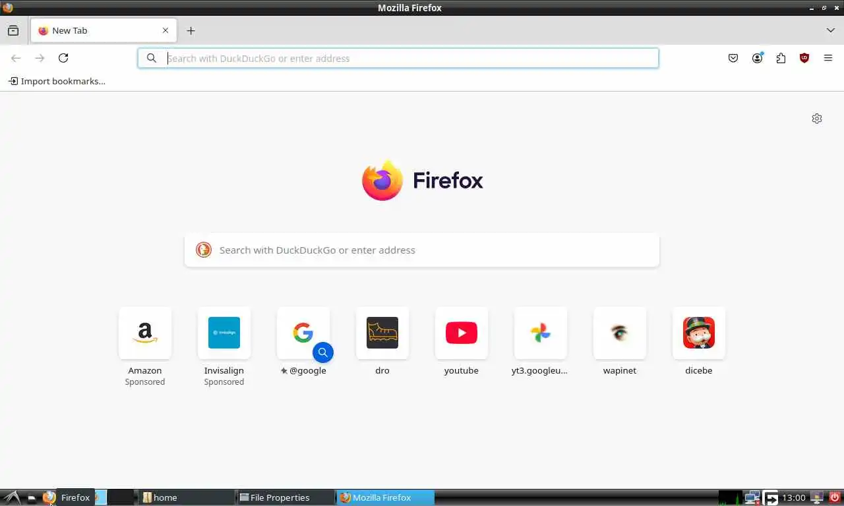This screenshot has height=506, width=844.
Task: Open the CPU usage monitor graph
Action: pyautogui.click(x=730, y=497)
